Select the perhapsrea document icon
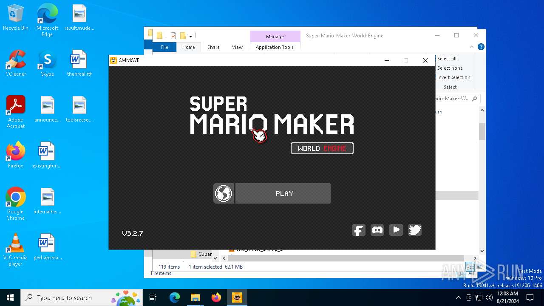The width and height of the screenshot is (544, 306). point(47,247)
